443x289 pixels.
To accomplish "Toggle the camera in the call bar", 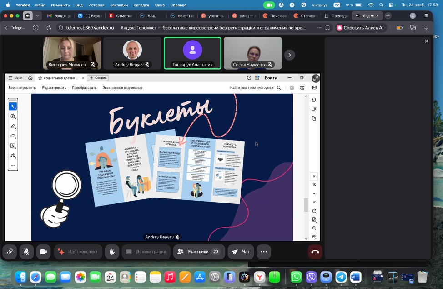I will pos(43,251).
